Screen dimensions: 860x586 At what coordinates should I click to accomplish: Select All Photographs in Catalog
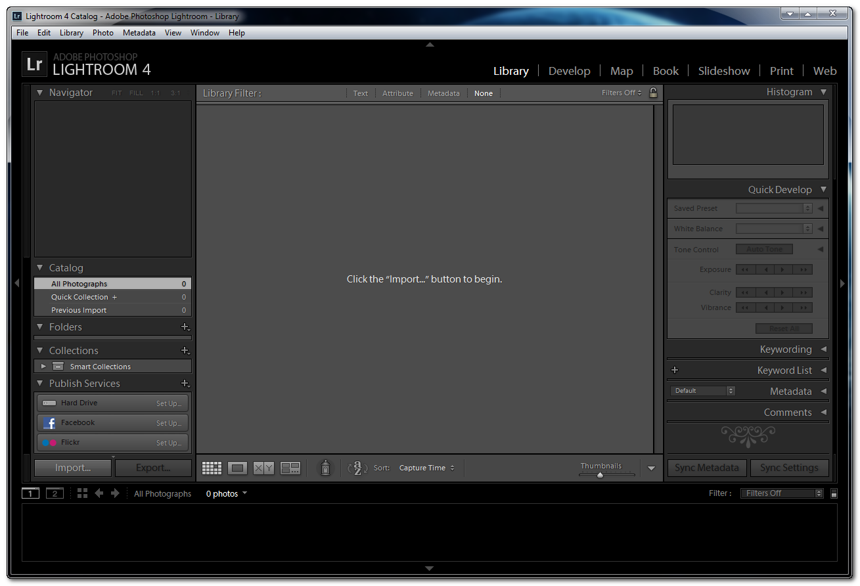[x=113, y=284]
